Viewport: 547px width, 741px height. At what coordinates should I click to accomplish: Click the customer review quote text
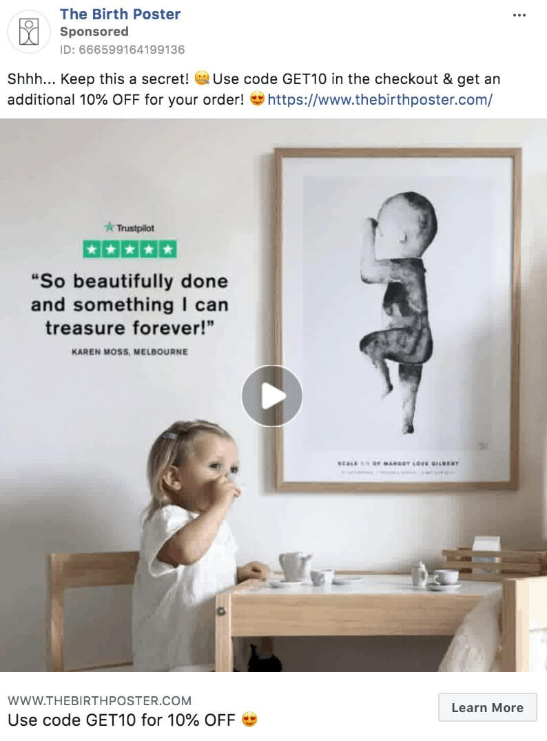point(130,304)
